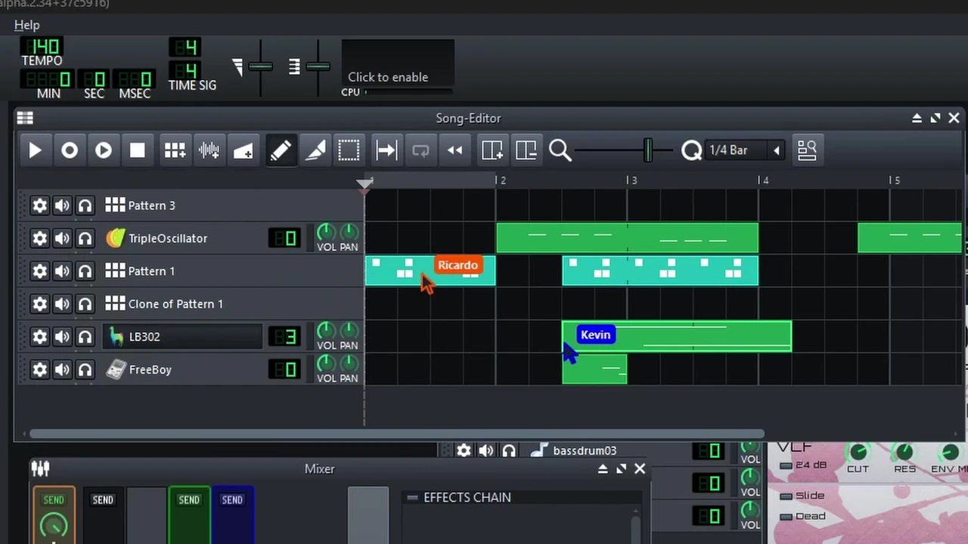The height and width of the screenshot is (544, 968).
Task: Open the Help menu
Action: [x=26, y=25]
